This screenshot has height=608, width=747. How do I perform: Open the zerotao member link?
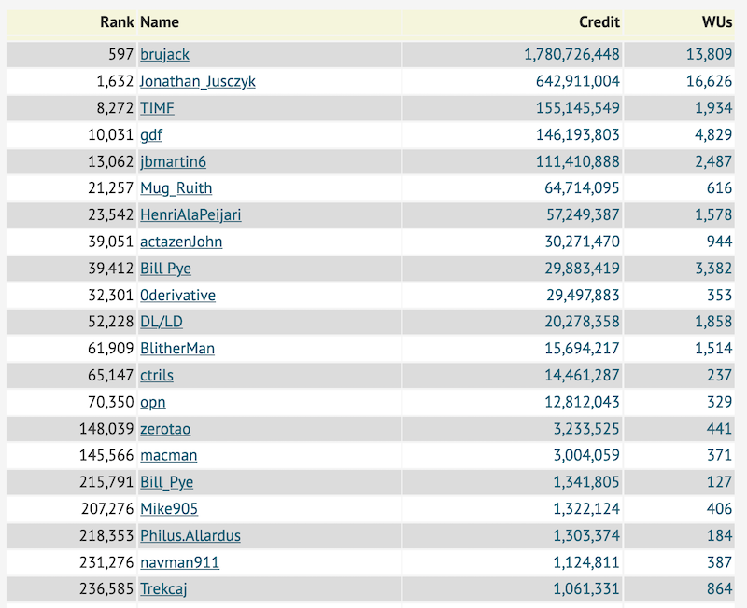click(165, 429)
